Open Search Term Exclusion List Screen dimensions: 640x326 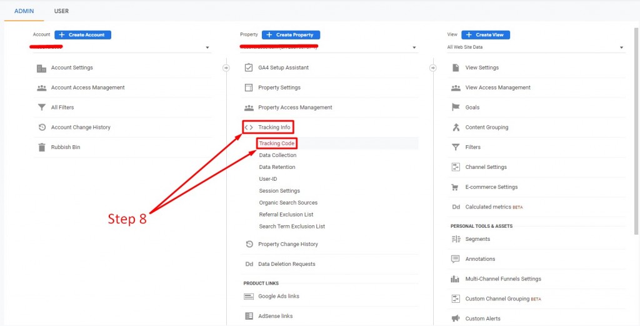292,227
